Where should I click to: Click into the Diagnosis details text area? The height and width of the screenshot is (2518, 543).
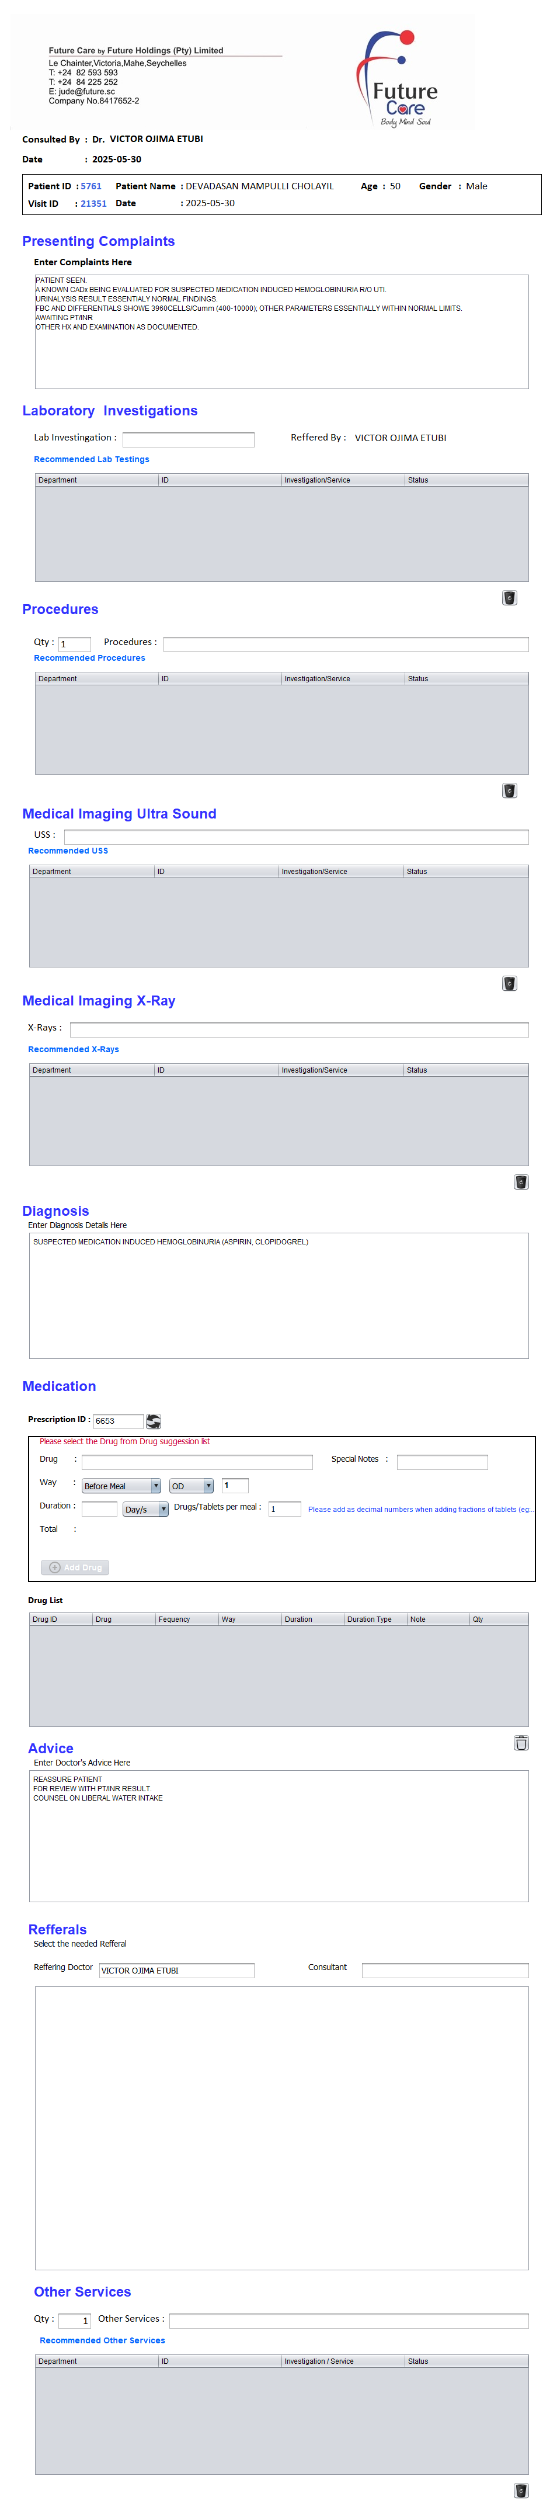[x=279, y=1295]
